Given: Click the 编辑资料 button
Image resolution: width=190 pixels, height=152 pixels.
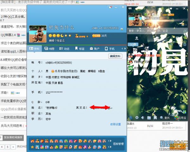Looking at the screenshot, I should (115, 56).
